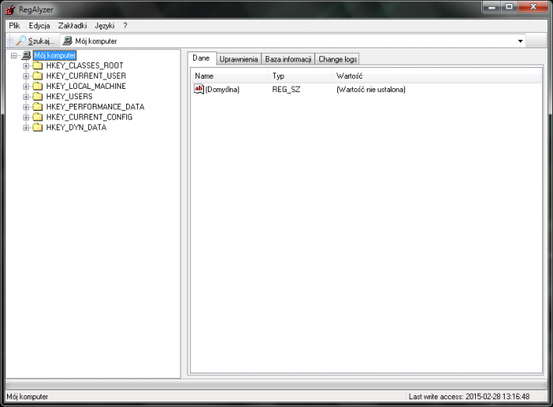
Task: Close the RegAlyzer window
Action: tap(533, 7)
